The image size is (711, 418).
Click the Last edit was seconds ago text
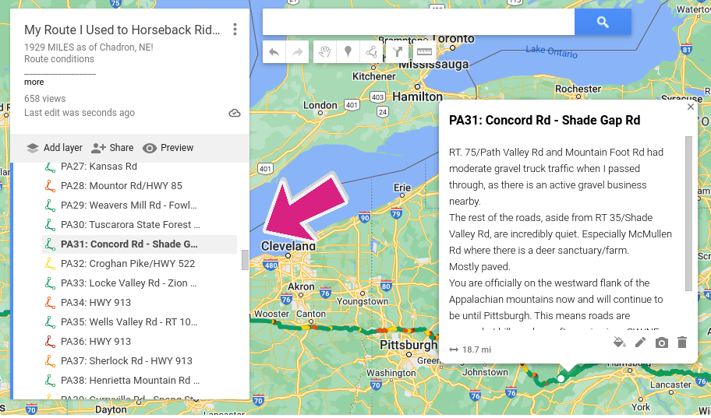pos(80,113)
